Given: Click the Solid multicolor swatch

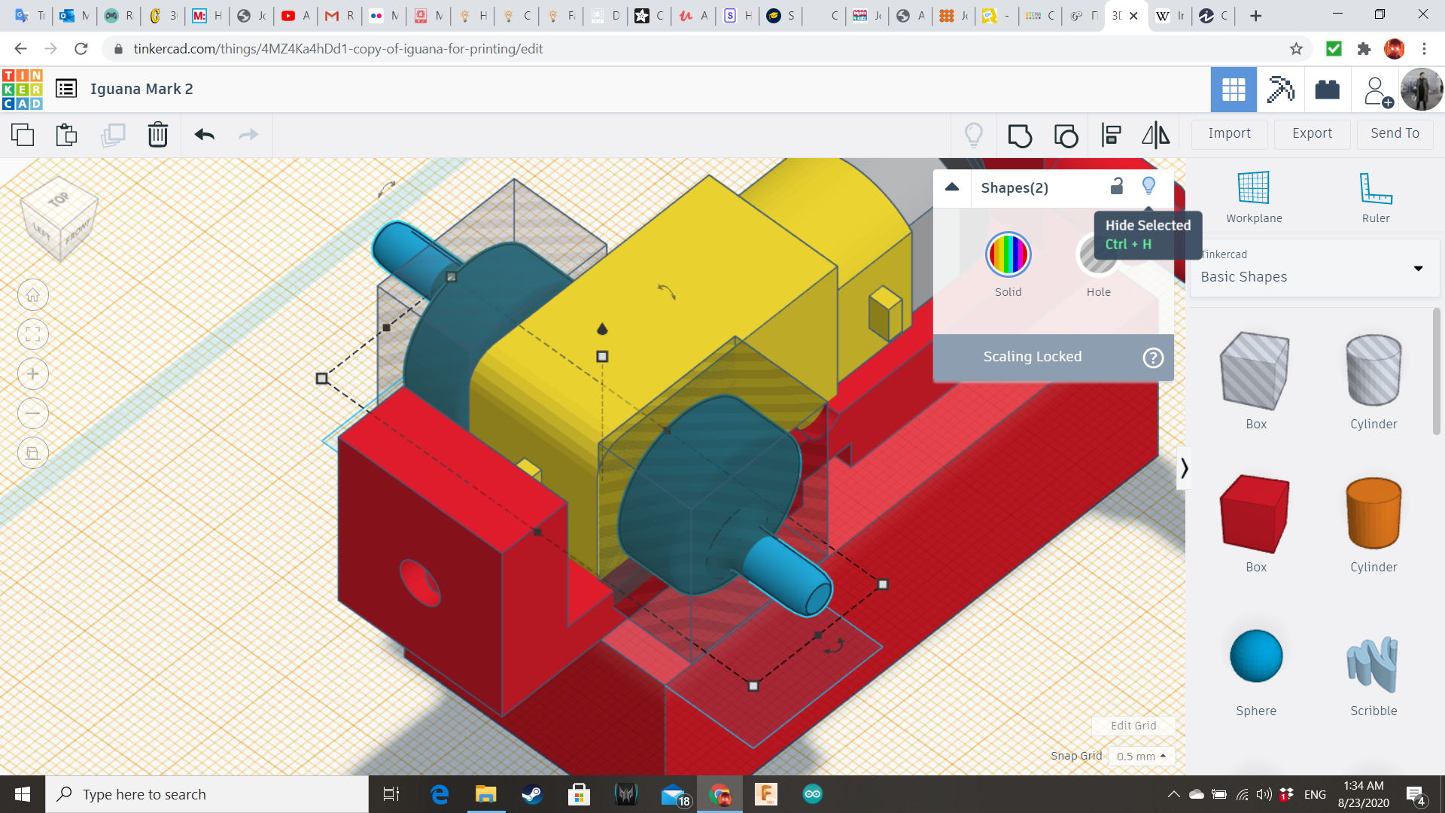Looking at the screenshot, I should (1008, 255).
